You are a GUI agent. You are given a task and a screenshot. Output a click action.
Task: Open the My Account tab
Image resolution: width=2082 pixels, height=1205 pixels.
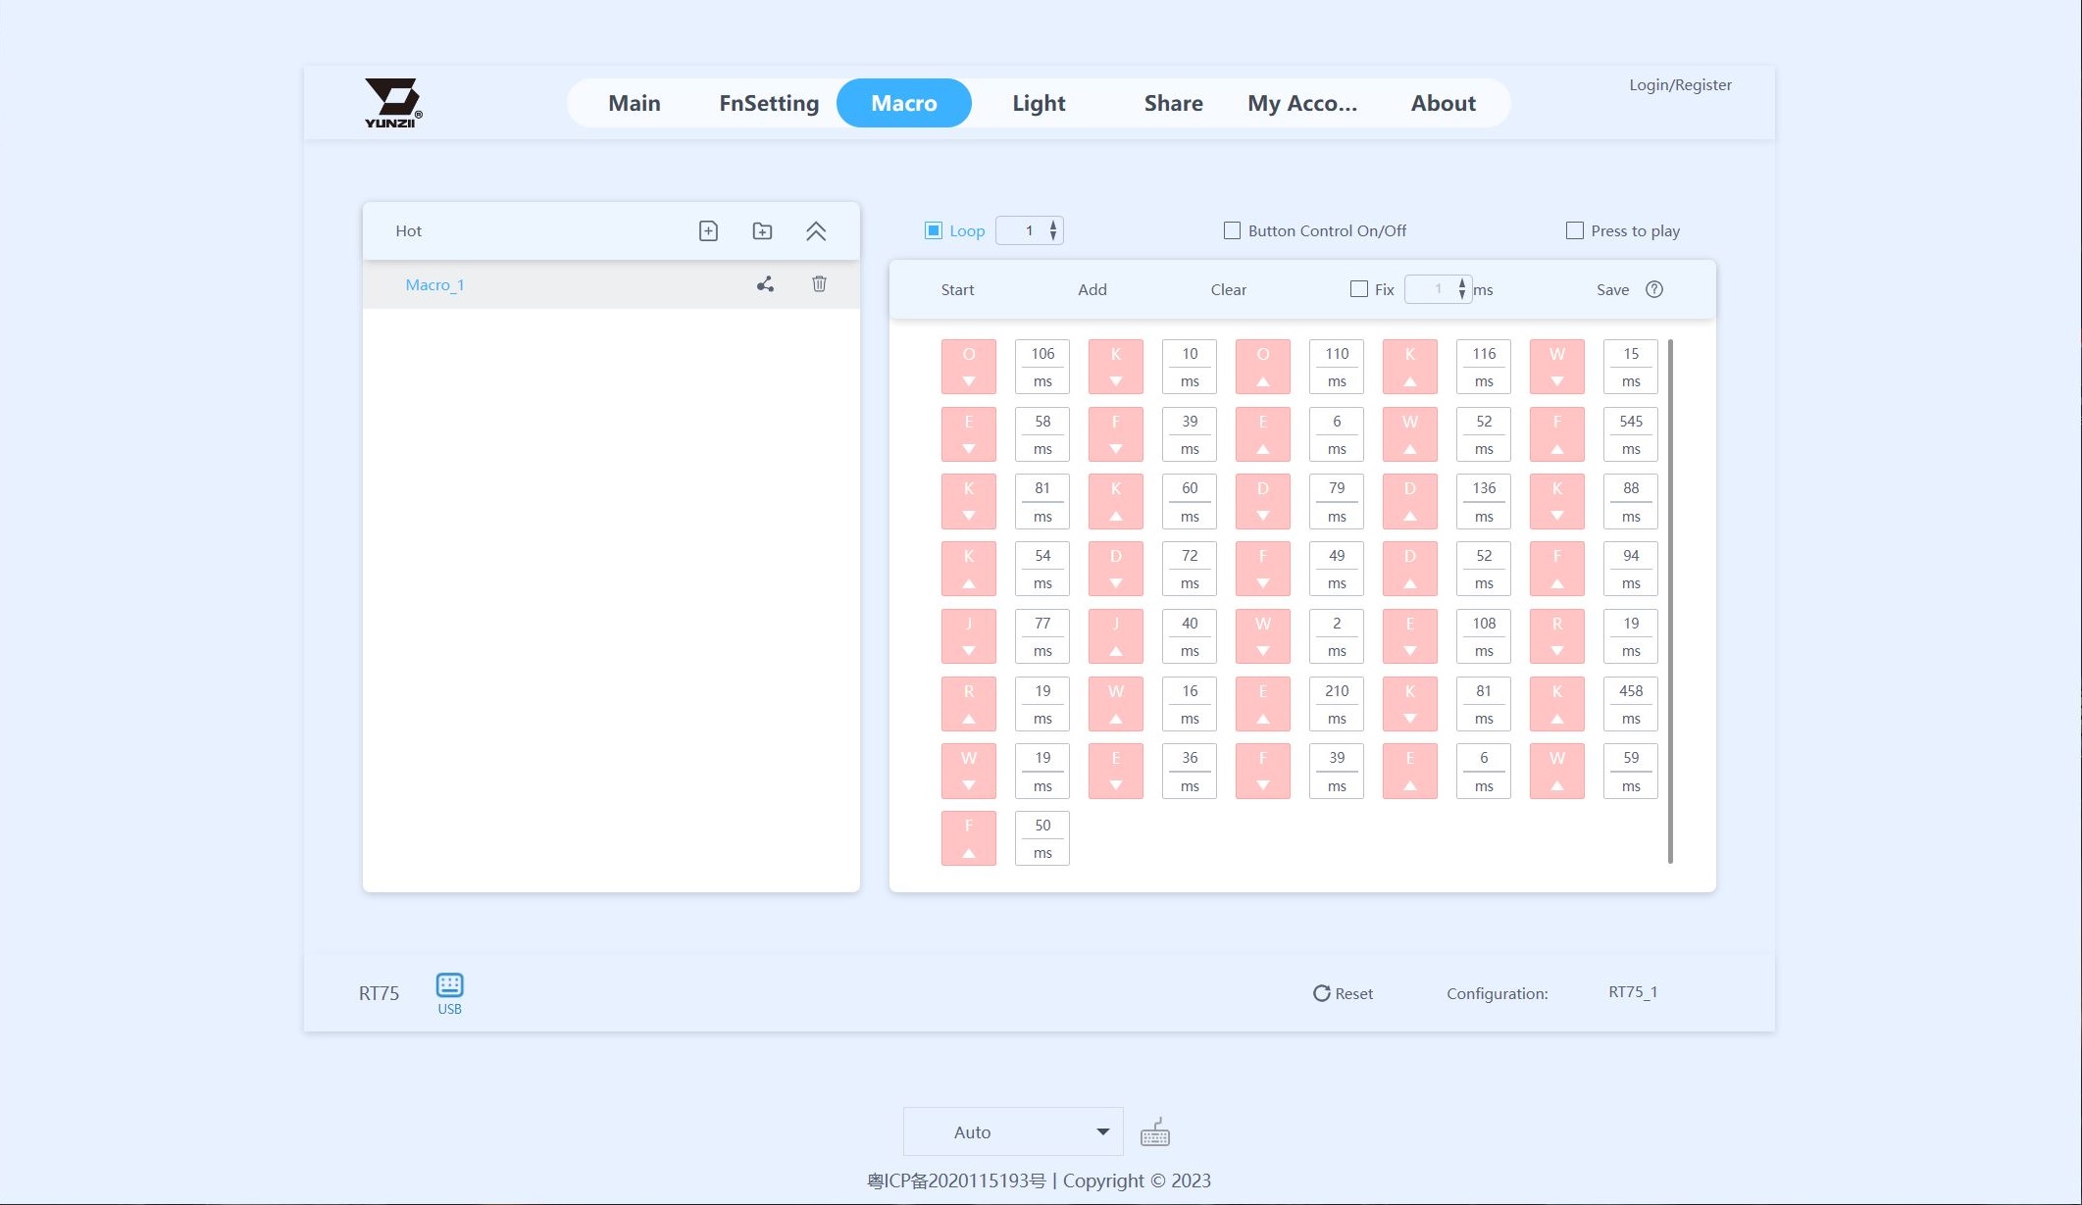pyautogui.click(x=1302, y=103)
